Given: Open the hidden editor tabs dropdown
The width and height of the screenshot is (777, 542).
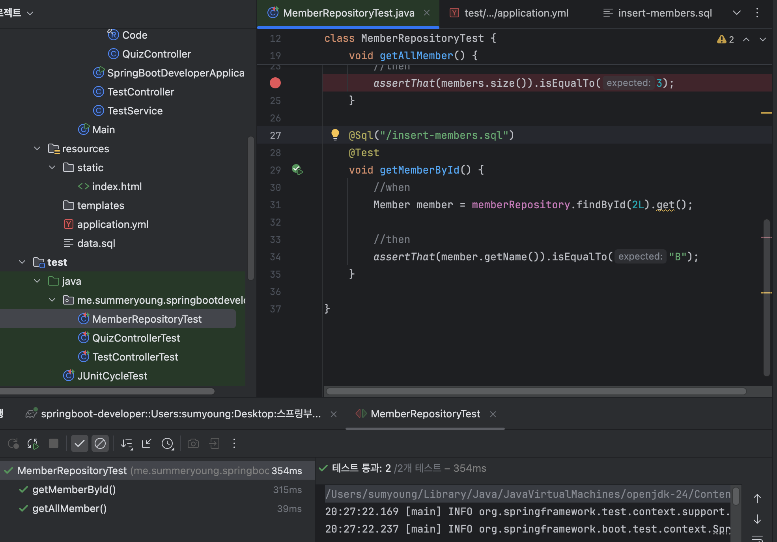Looking at the screenshot, I should tap(736, 13).
